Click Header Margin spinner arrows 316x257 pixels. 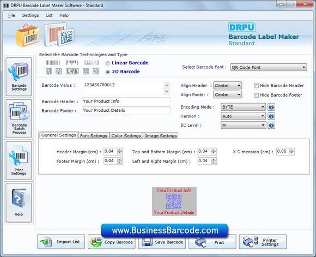120,151
